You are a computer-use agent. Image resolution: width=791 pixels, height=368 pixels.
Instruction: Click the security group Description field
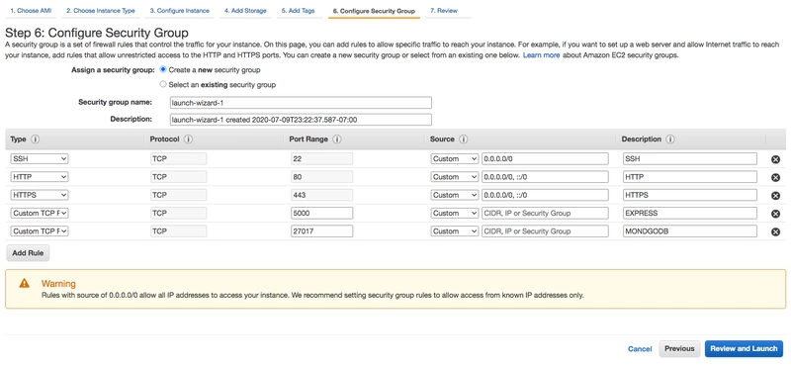pyautogui.click(x=301, y=120)
